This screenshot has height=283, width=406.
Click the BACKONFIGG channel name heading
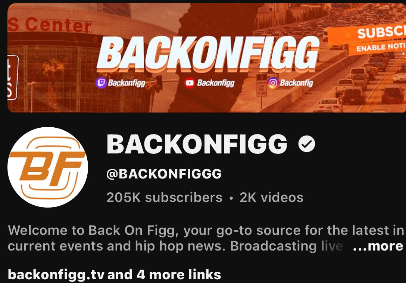(197, 144)
